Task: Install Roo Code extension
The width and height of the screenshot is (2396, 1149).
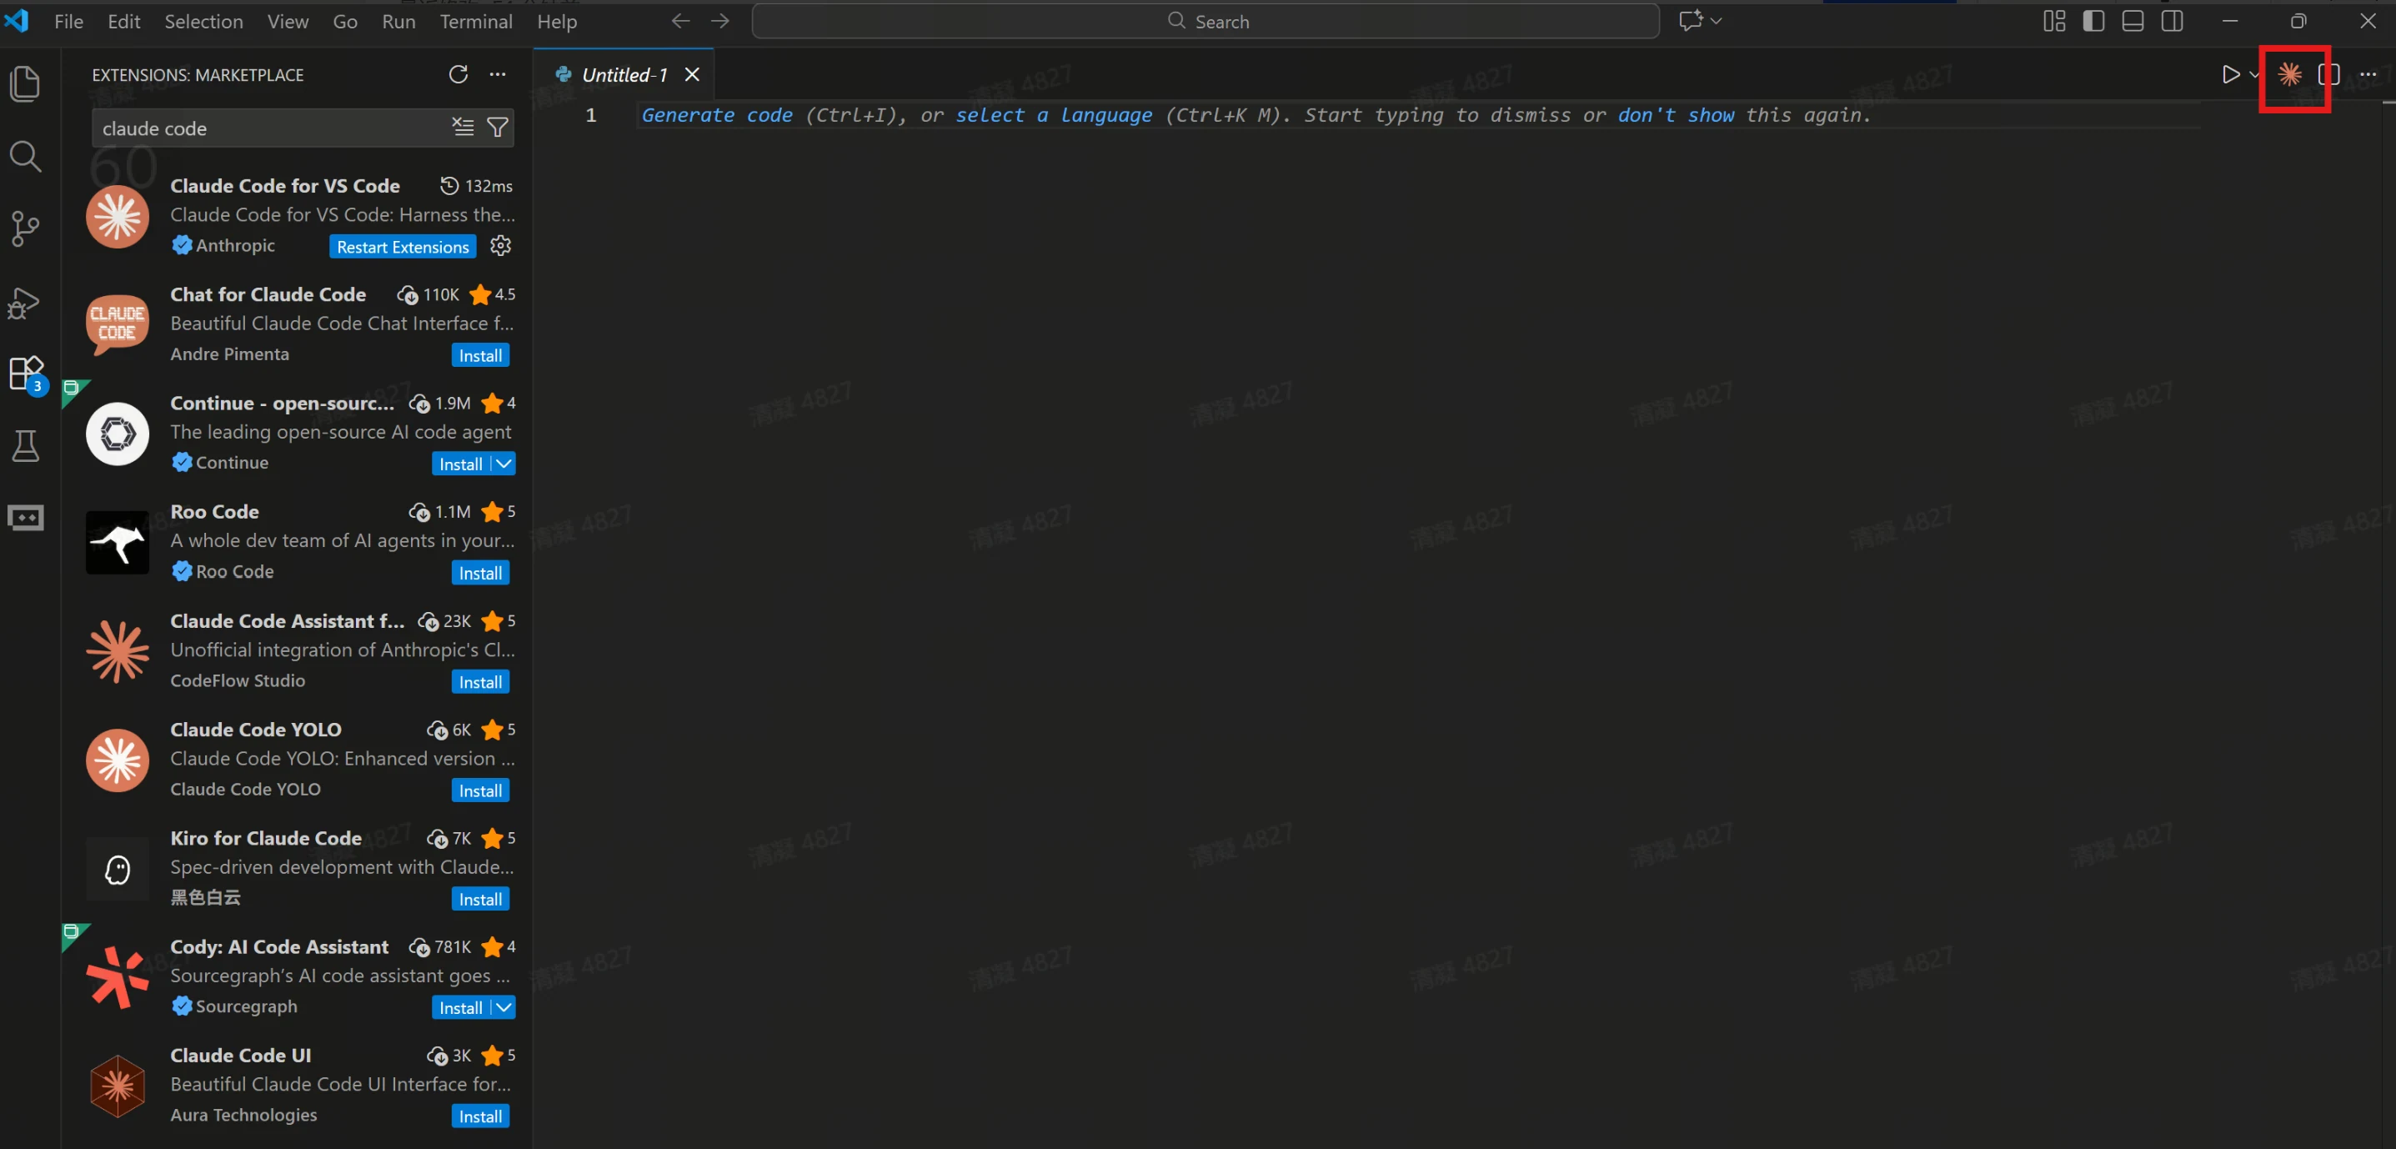Action: click(x=480, y=573)
